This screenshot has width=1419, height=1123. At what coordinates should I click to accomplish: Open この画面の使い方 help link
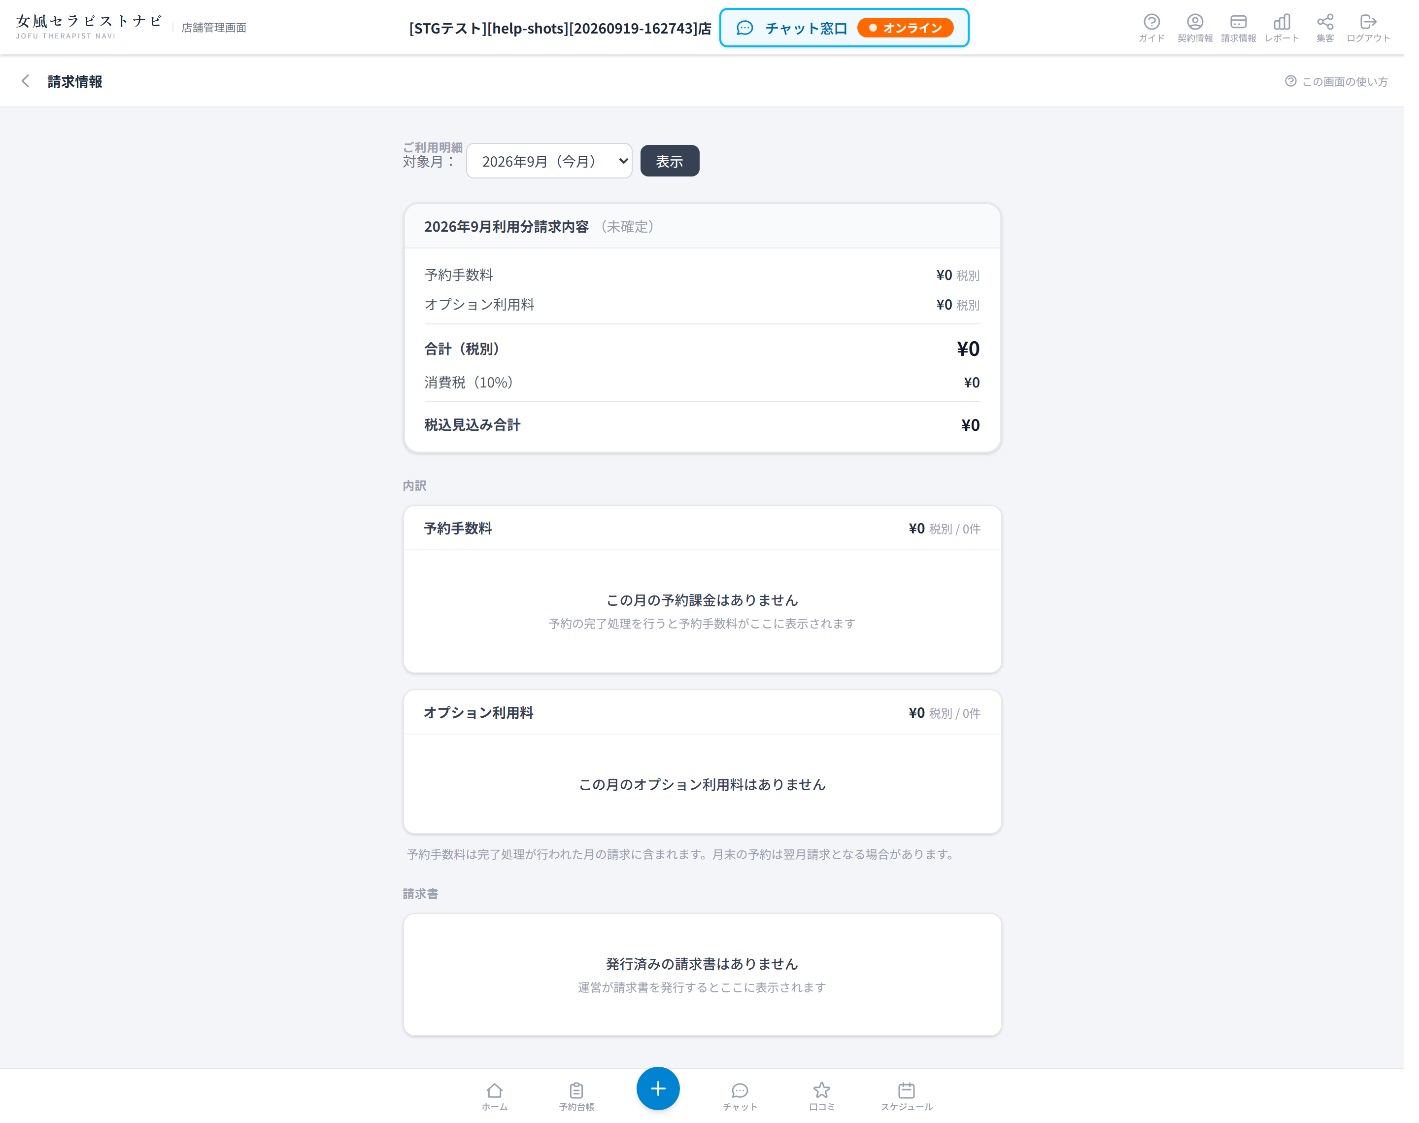(x=1336, y=81)
